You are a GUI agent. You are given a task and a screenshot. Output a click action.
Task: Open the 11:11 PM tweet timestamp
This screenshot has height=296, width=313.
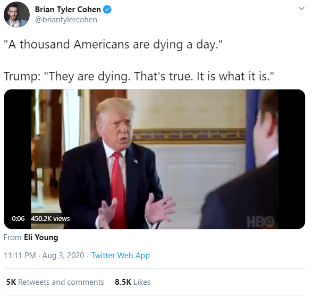tap(20, 256)
